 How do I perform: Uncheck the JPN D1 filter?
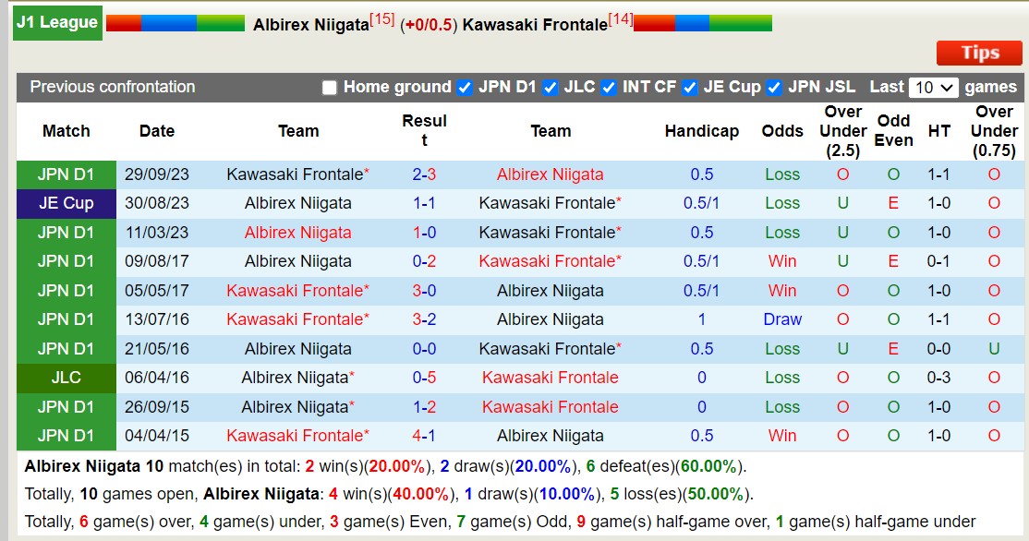coord(465,87)
